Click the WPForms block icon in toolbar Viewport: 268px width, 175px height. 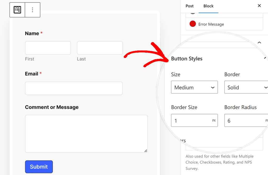(x=17, y=10)
